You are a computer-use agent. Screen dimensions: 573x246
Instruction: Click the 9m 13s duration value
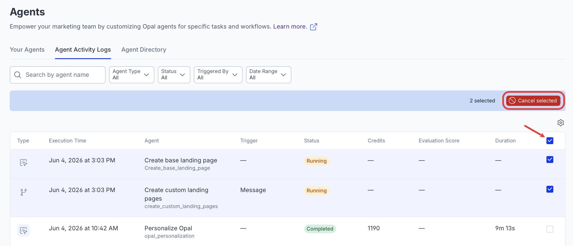[505, 228]
